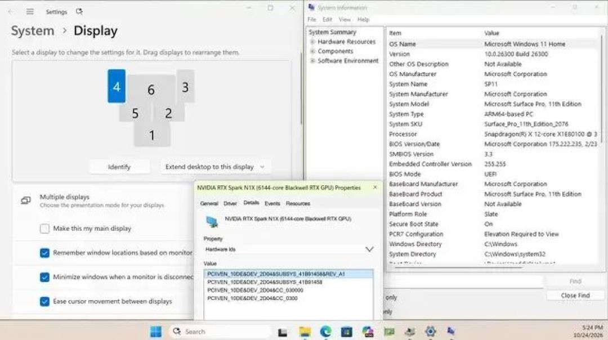Expand the Software Environment tree node
The width and height of the screenshot is (608, 340).
(x=312, y=61)
